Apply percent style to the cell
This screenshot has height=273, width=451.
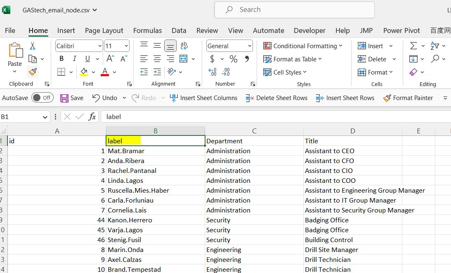pyautogui.click(x=234, y=59)
